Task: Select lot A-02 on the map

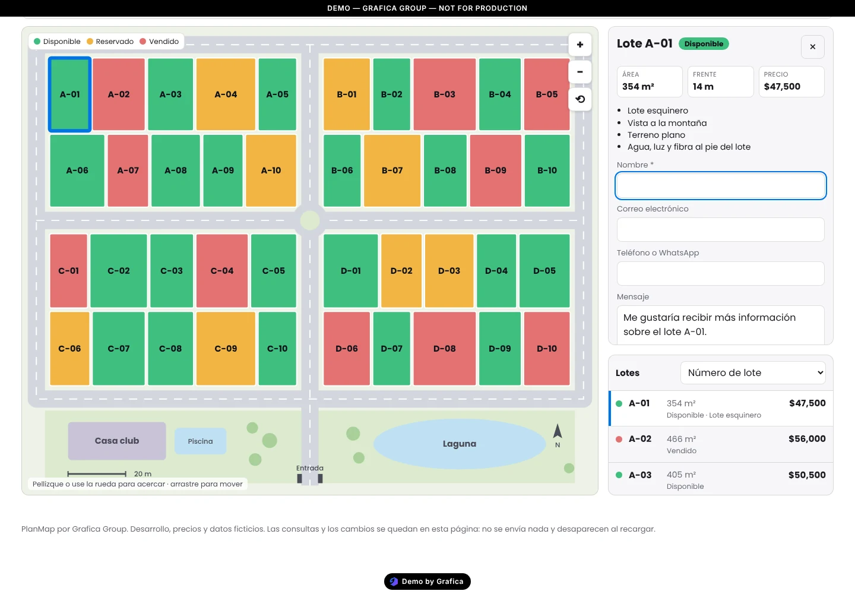Action: (119, 94)
